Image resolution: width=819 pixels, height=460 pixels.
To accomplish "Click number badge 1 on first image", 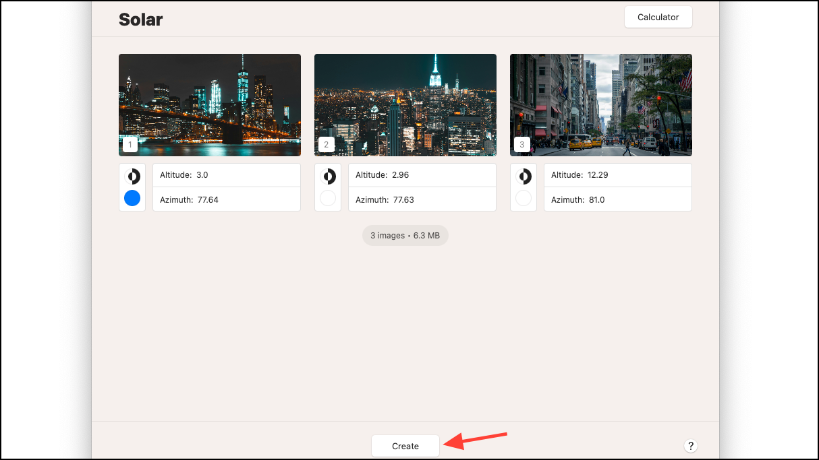I will (x=130, y=145).
